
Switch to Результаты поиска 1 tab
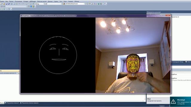pos(12,103)
